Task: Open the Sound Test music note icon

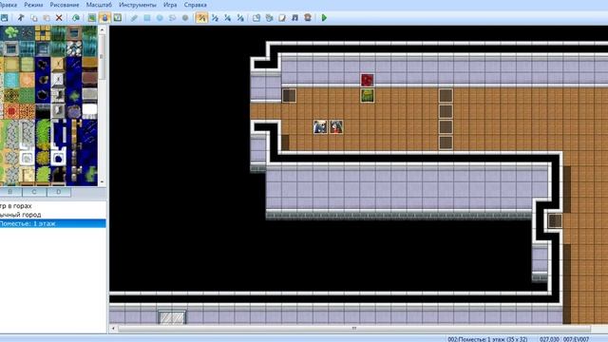Action: tap(295, 18)
